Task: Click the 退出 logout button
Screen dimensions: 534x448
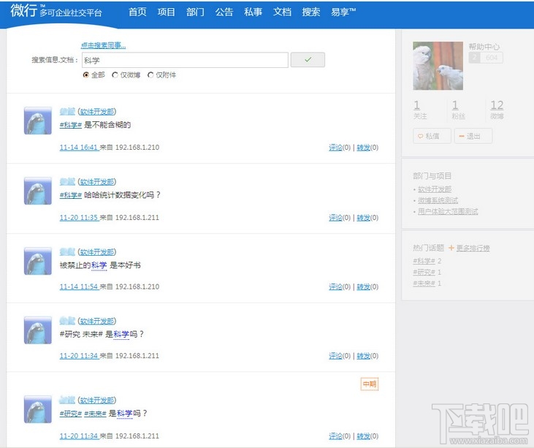Action: click(473, 136)
